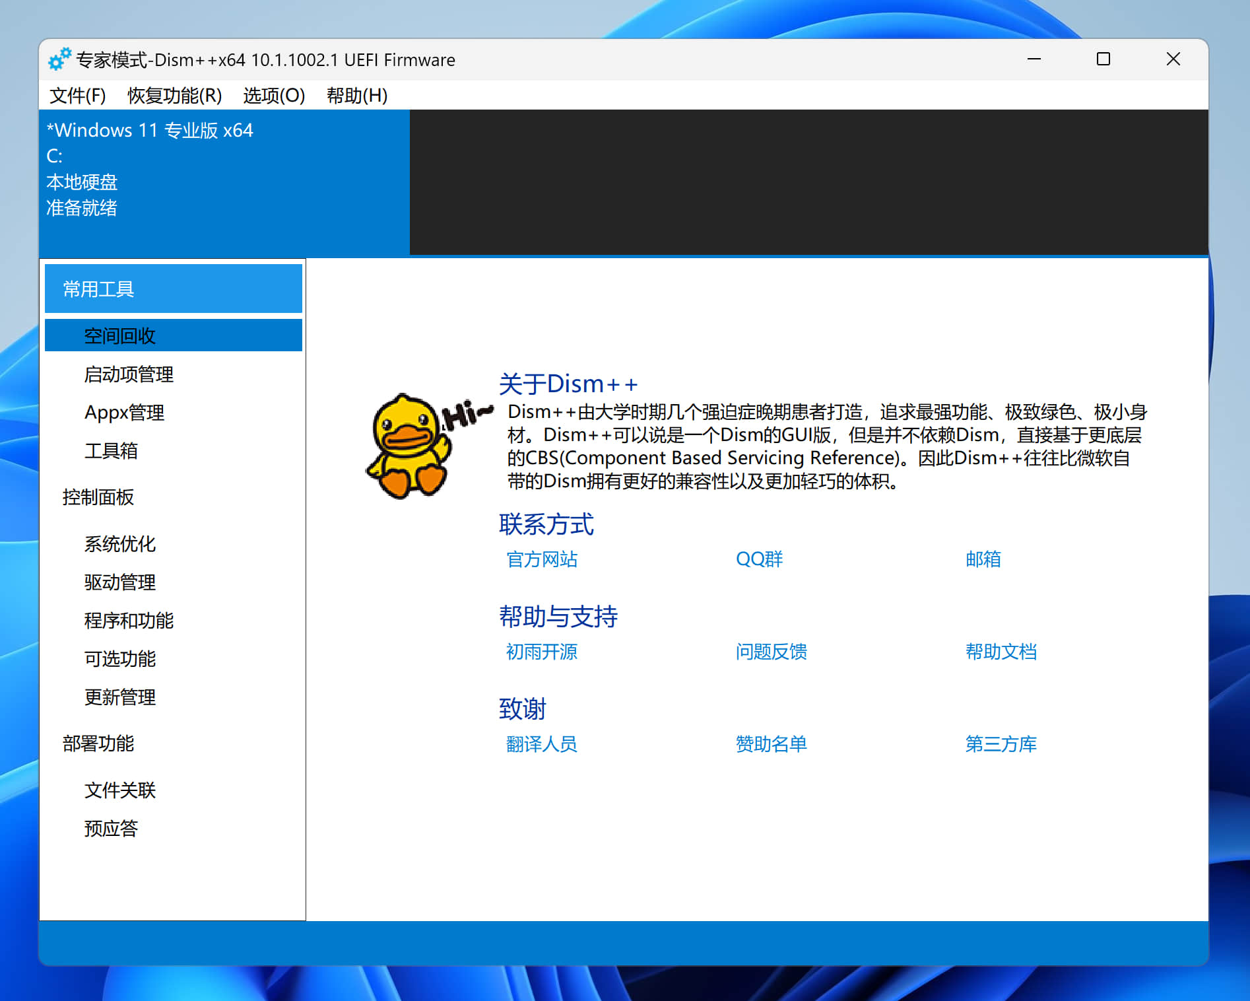Open the 问题反馈 link
Screen dimensions: 1250x1001
pyautogui.click(x=771, y=652)
